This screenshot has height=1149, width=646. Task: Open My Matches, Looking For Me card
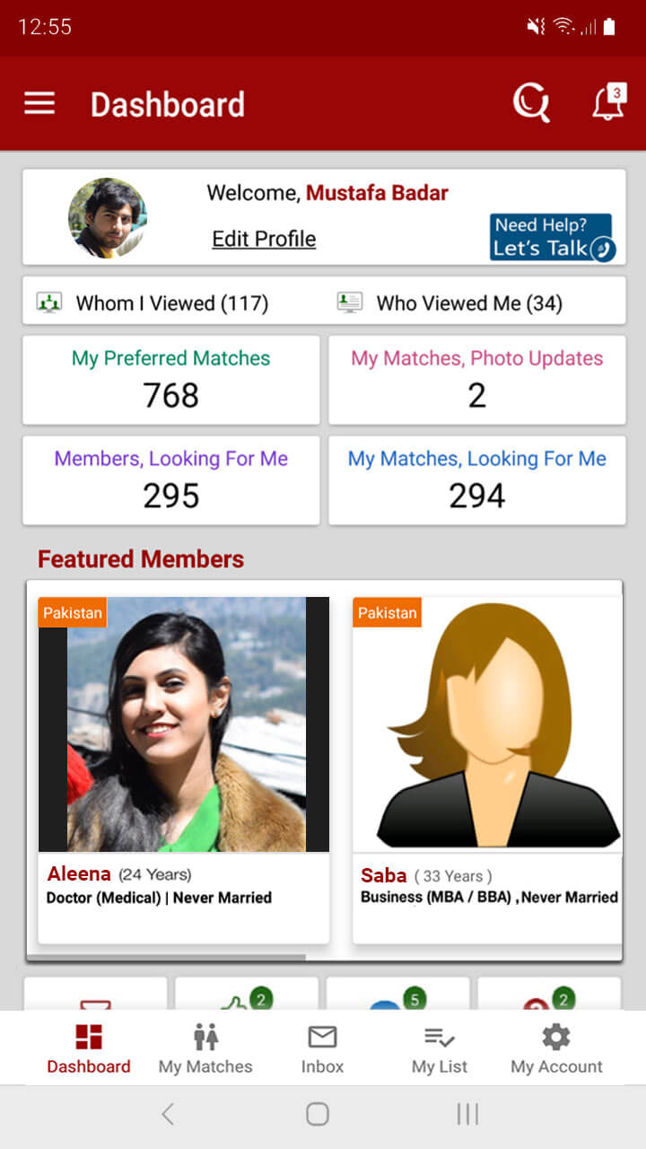tap(476, 480)
